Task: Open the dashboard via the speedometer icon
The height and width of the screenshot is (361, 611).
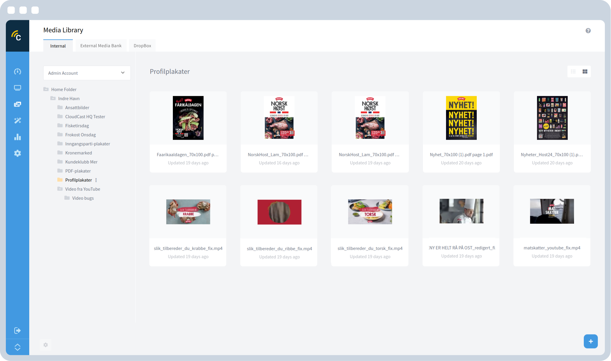Action: 18,71
